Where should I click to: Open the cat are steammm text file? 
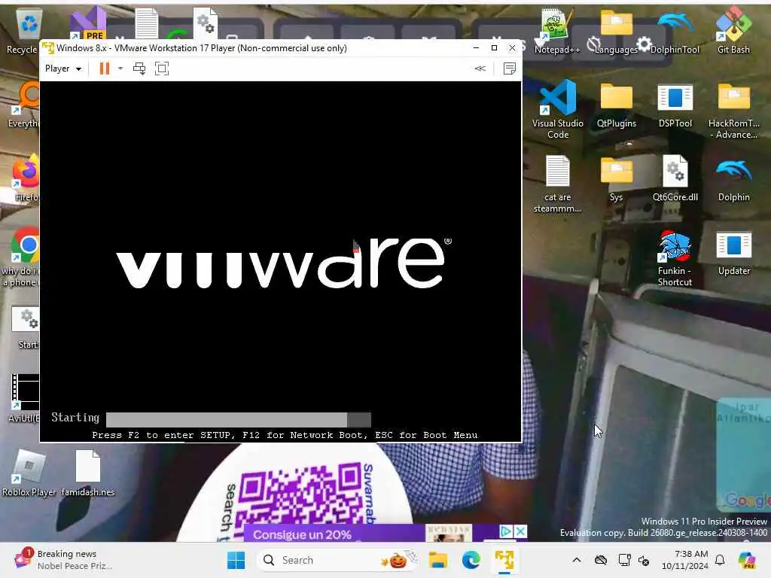tap(558, 184)
